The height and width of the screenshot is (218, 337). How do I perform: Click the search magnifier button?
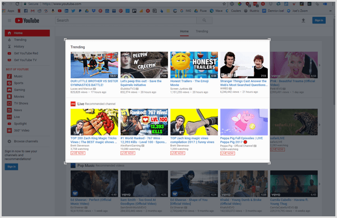pos(204,20)
